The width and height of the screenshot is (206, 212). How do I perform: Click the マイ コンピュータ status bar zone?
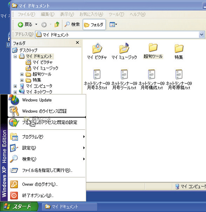(190, 186)
